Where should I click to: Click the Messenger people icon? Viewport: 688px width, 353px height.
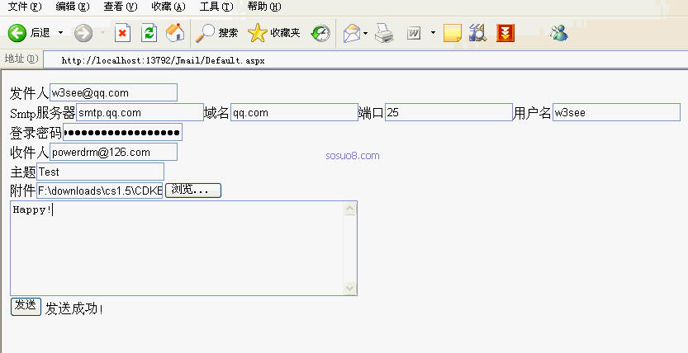(x=559, y=33)
